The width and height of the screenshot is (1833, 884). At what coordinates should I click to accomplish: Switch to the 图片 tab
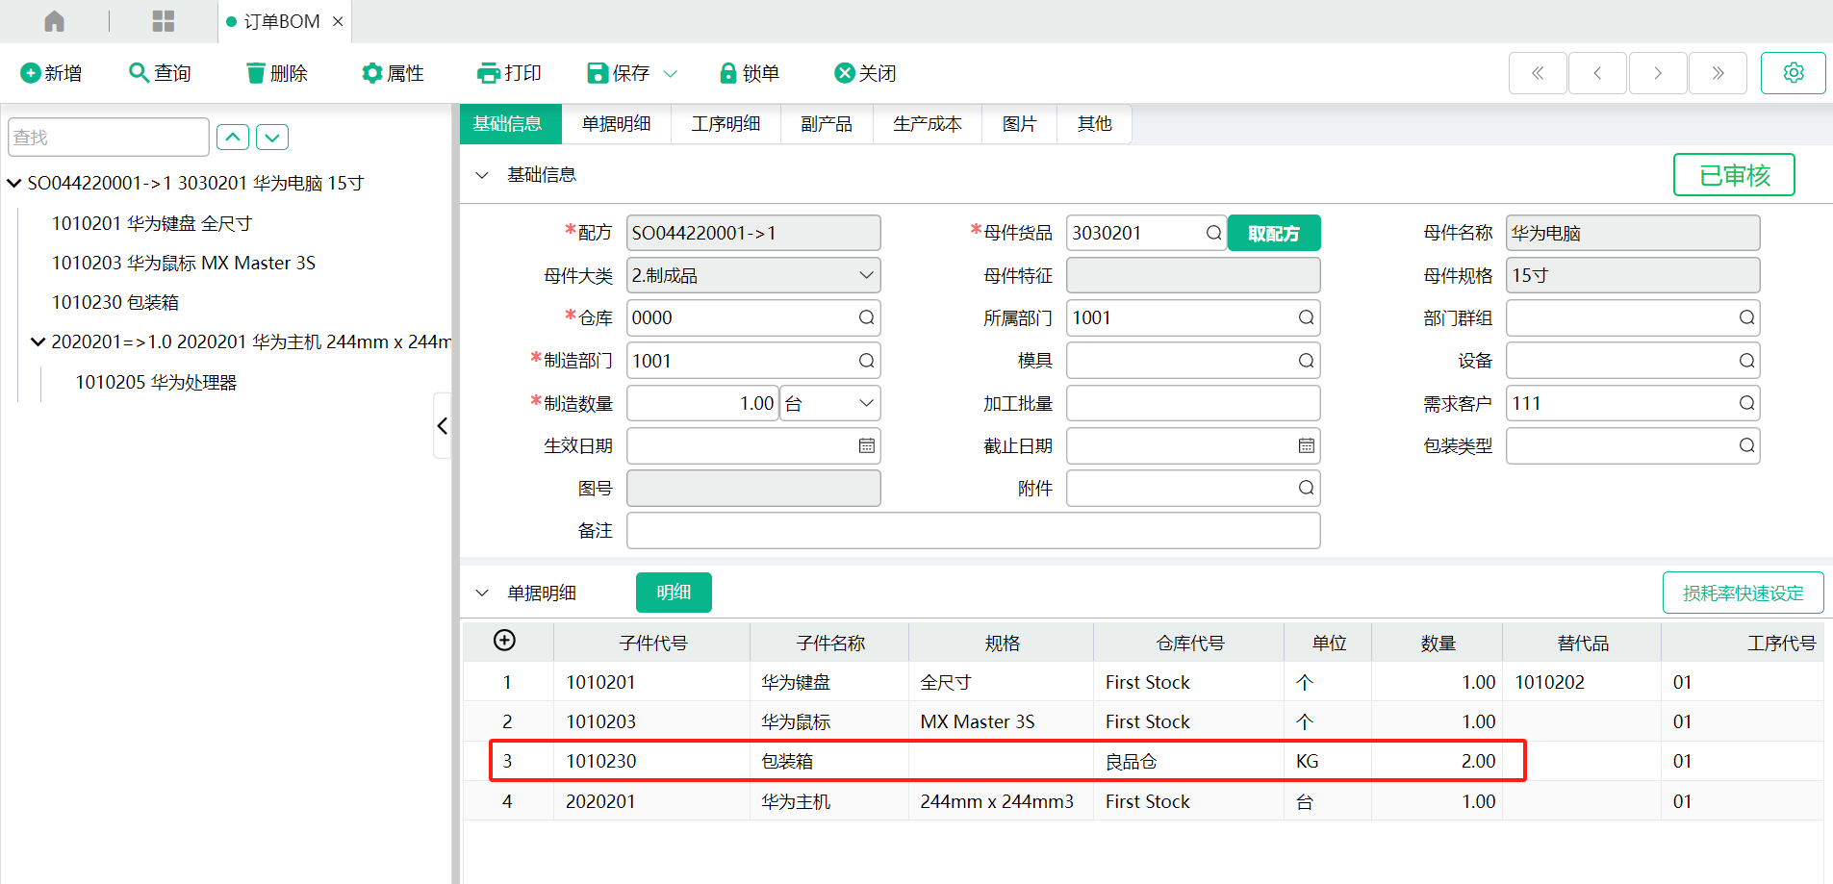click(1019, 123)
